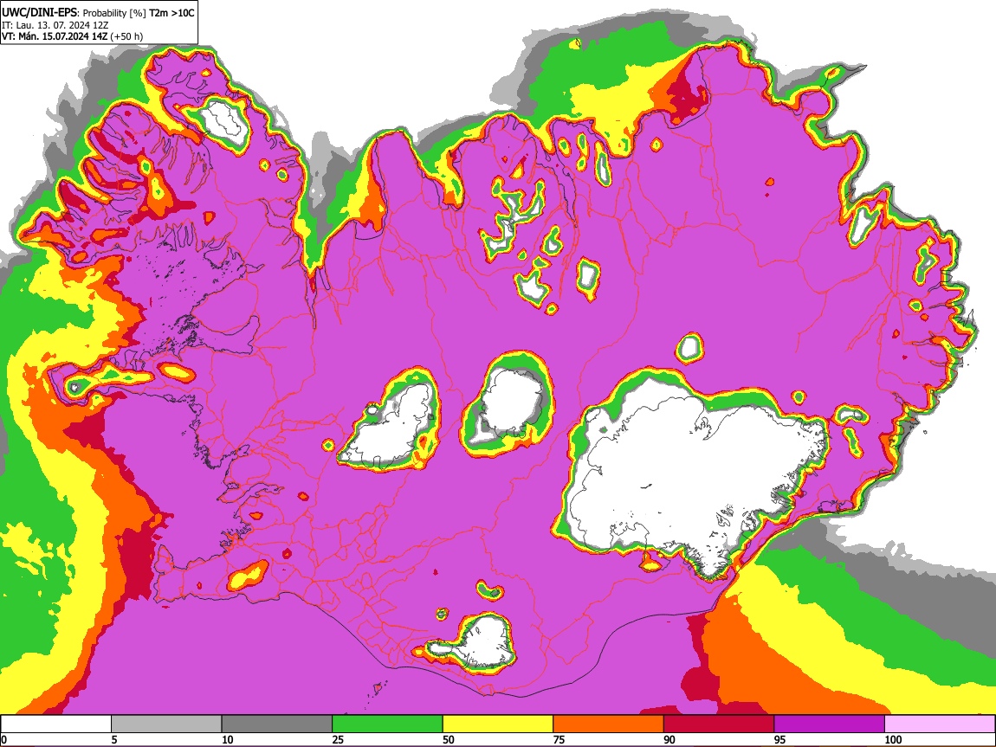
Task: Click the light pink 100% legend swatch
Action: click(940, 724)
